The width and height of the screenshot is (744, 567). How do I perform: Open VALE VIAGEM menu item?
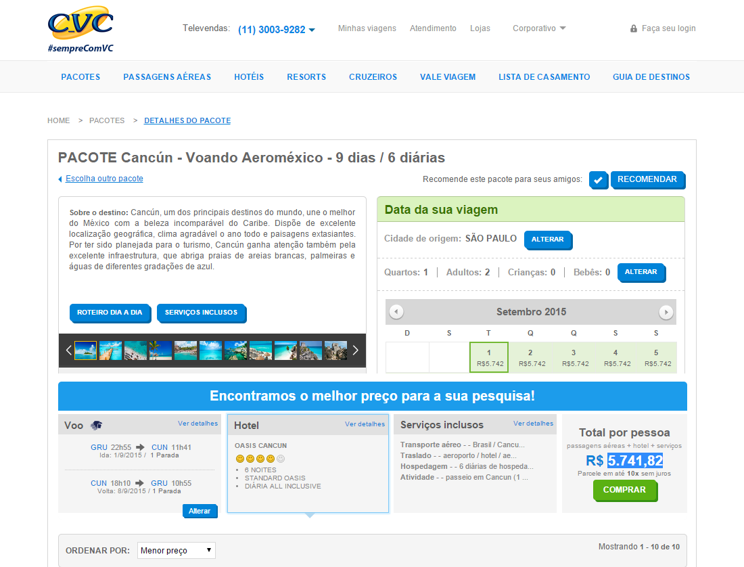coord(448,77)
